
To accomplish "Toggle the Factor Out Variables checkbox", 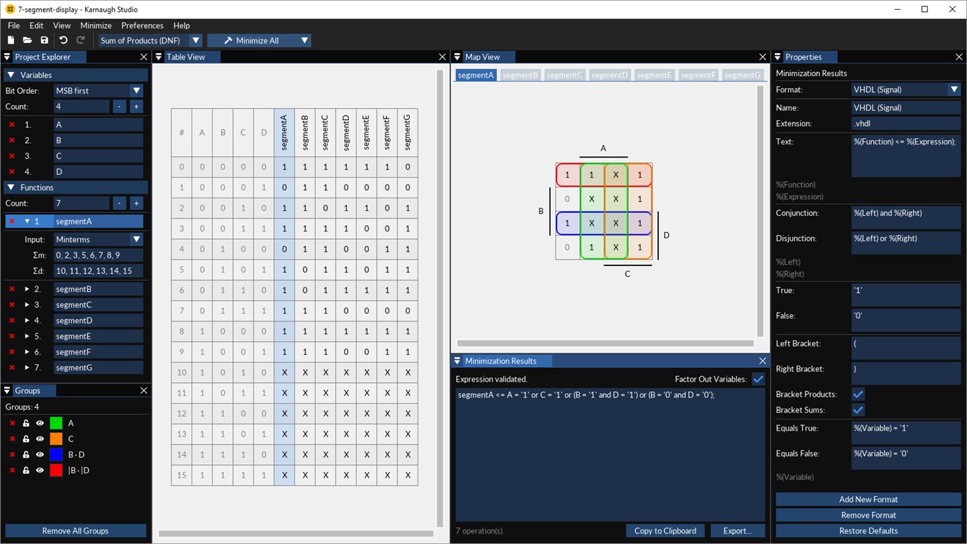I will click(758, 379).
